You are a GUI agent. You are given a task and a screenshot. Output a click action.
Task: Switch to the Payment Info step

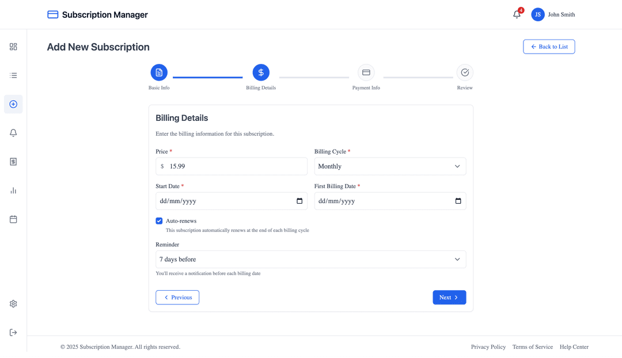[x=366, y=73]
